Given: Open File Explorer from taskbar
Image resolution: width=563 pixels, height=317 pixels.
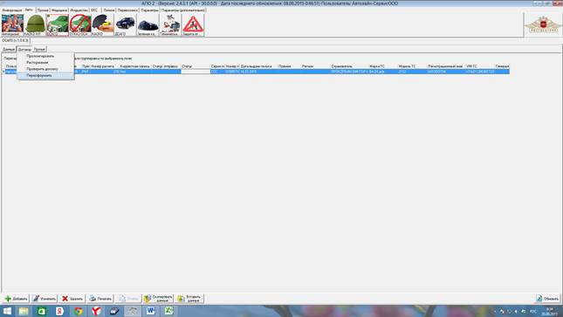Looking at the screenshot, I should pos(24,311).
